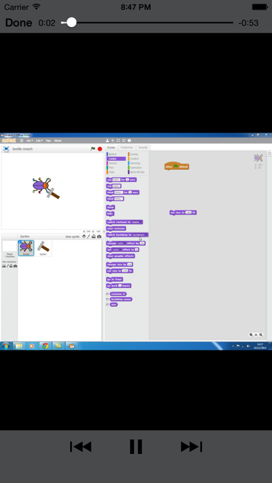Click the Scratch logo

pos(8,140)
